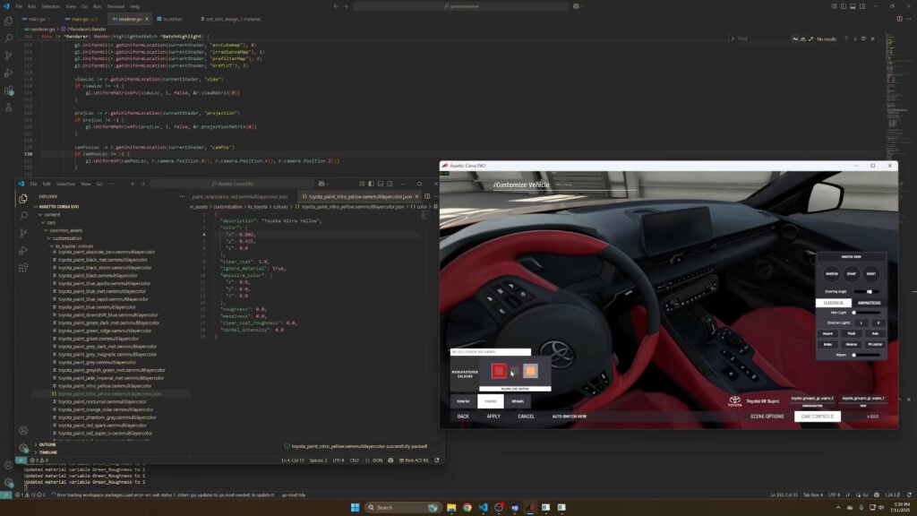Open Source Control in the front VS Code window
Image resolution: width=917 pixels, height=516 pixels.
(x=23, y=233)
